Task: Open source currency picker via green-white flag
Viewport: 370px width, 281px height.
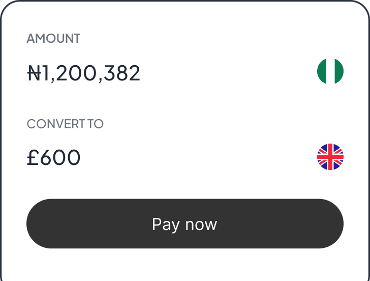Action: [330, 71]
